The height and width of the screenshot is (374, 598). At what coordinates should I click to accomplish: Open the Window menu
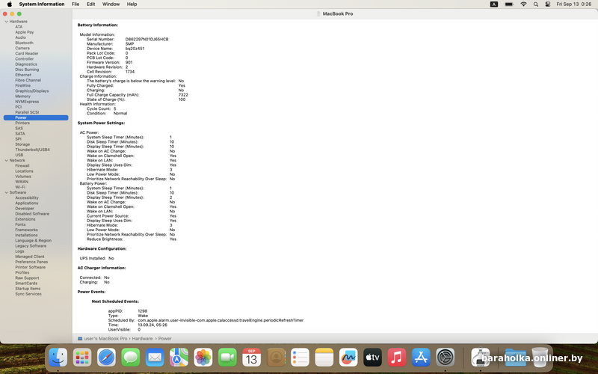(111, 4)
